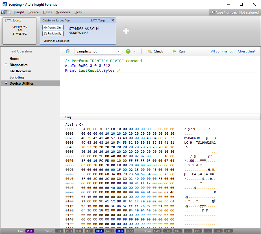Click the IDNF error indicator
The width and height of the screenshot is (261, 234).
tap(198, 231)
